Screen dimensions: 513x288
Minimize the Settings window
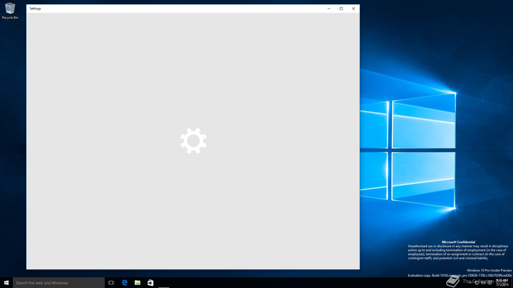pos(329,9)
